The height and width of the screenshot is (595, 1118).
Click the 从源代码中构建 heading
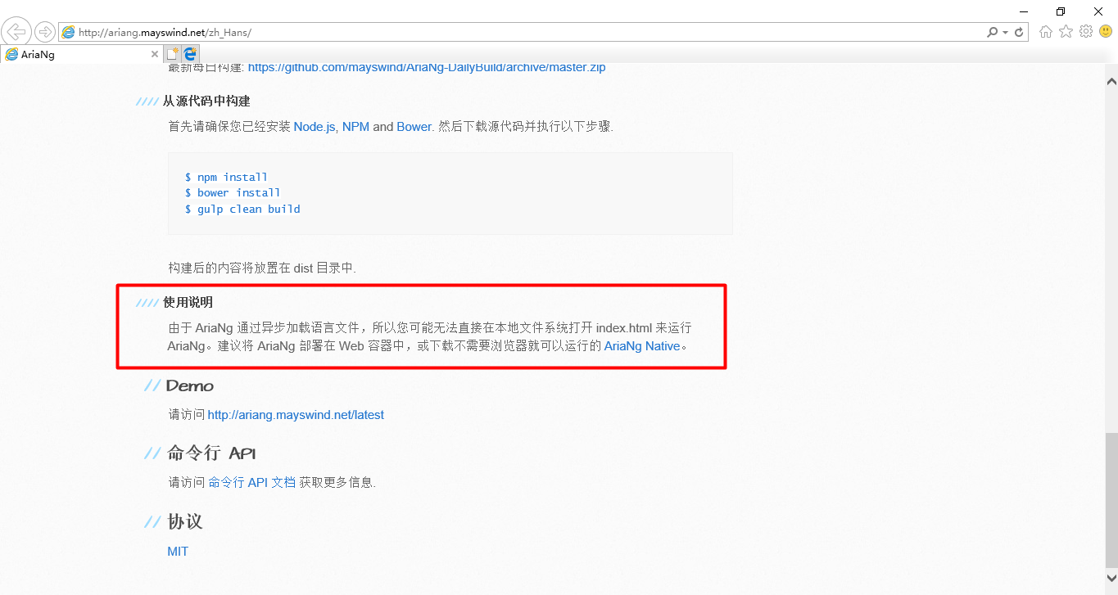click(x=206, y=101)
